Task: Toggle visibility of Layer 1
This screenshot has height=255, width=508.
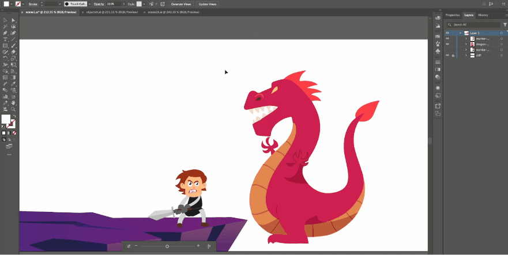Action: point(447,33)
